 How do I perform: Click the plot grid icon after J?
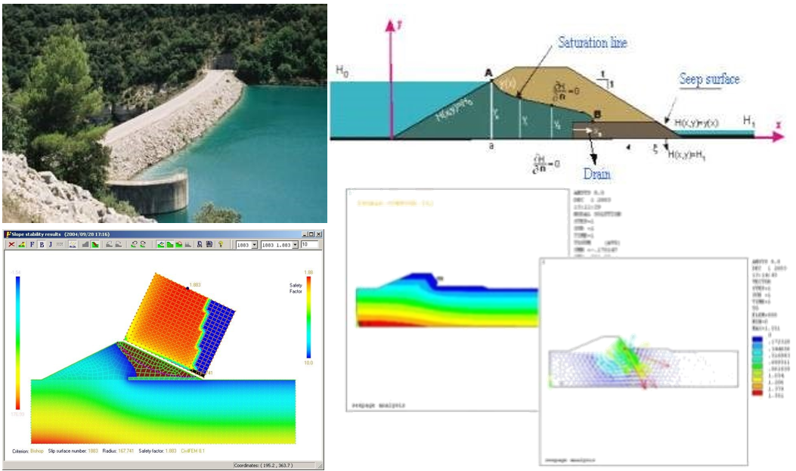tap(73, 244)
